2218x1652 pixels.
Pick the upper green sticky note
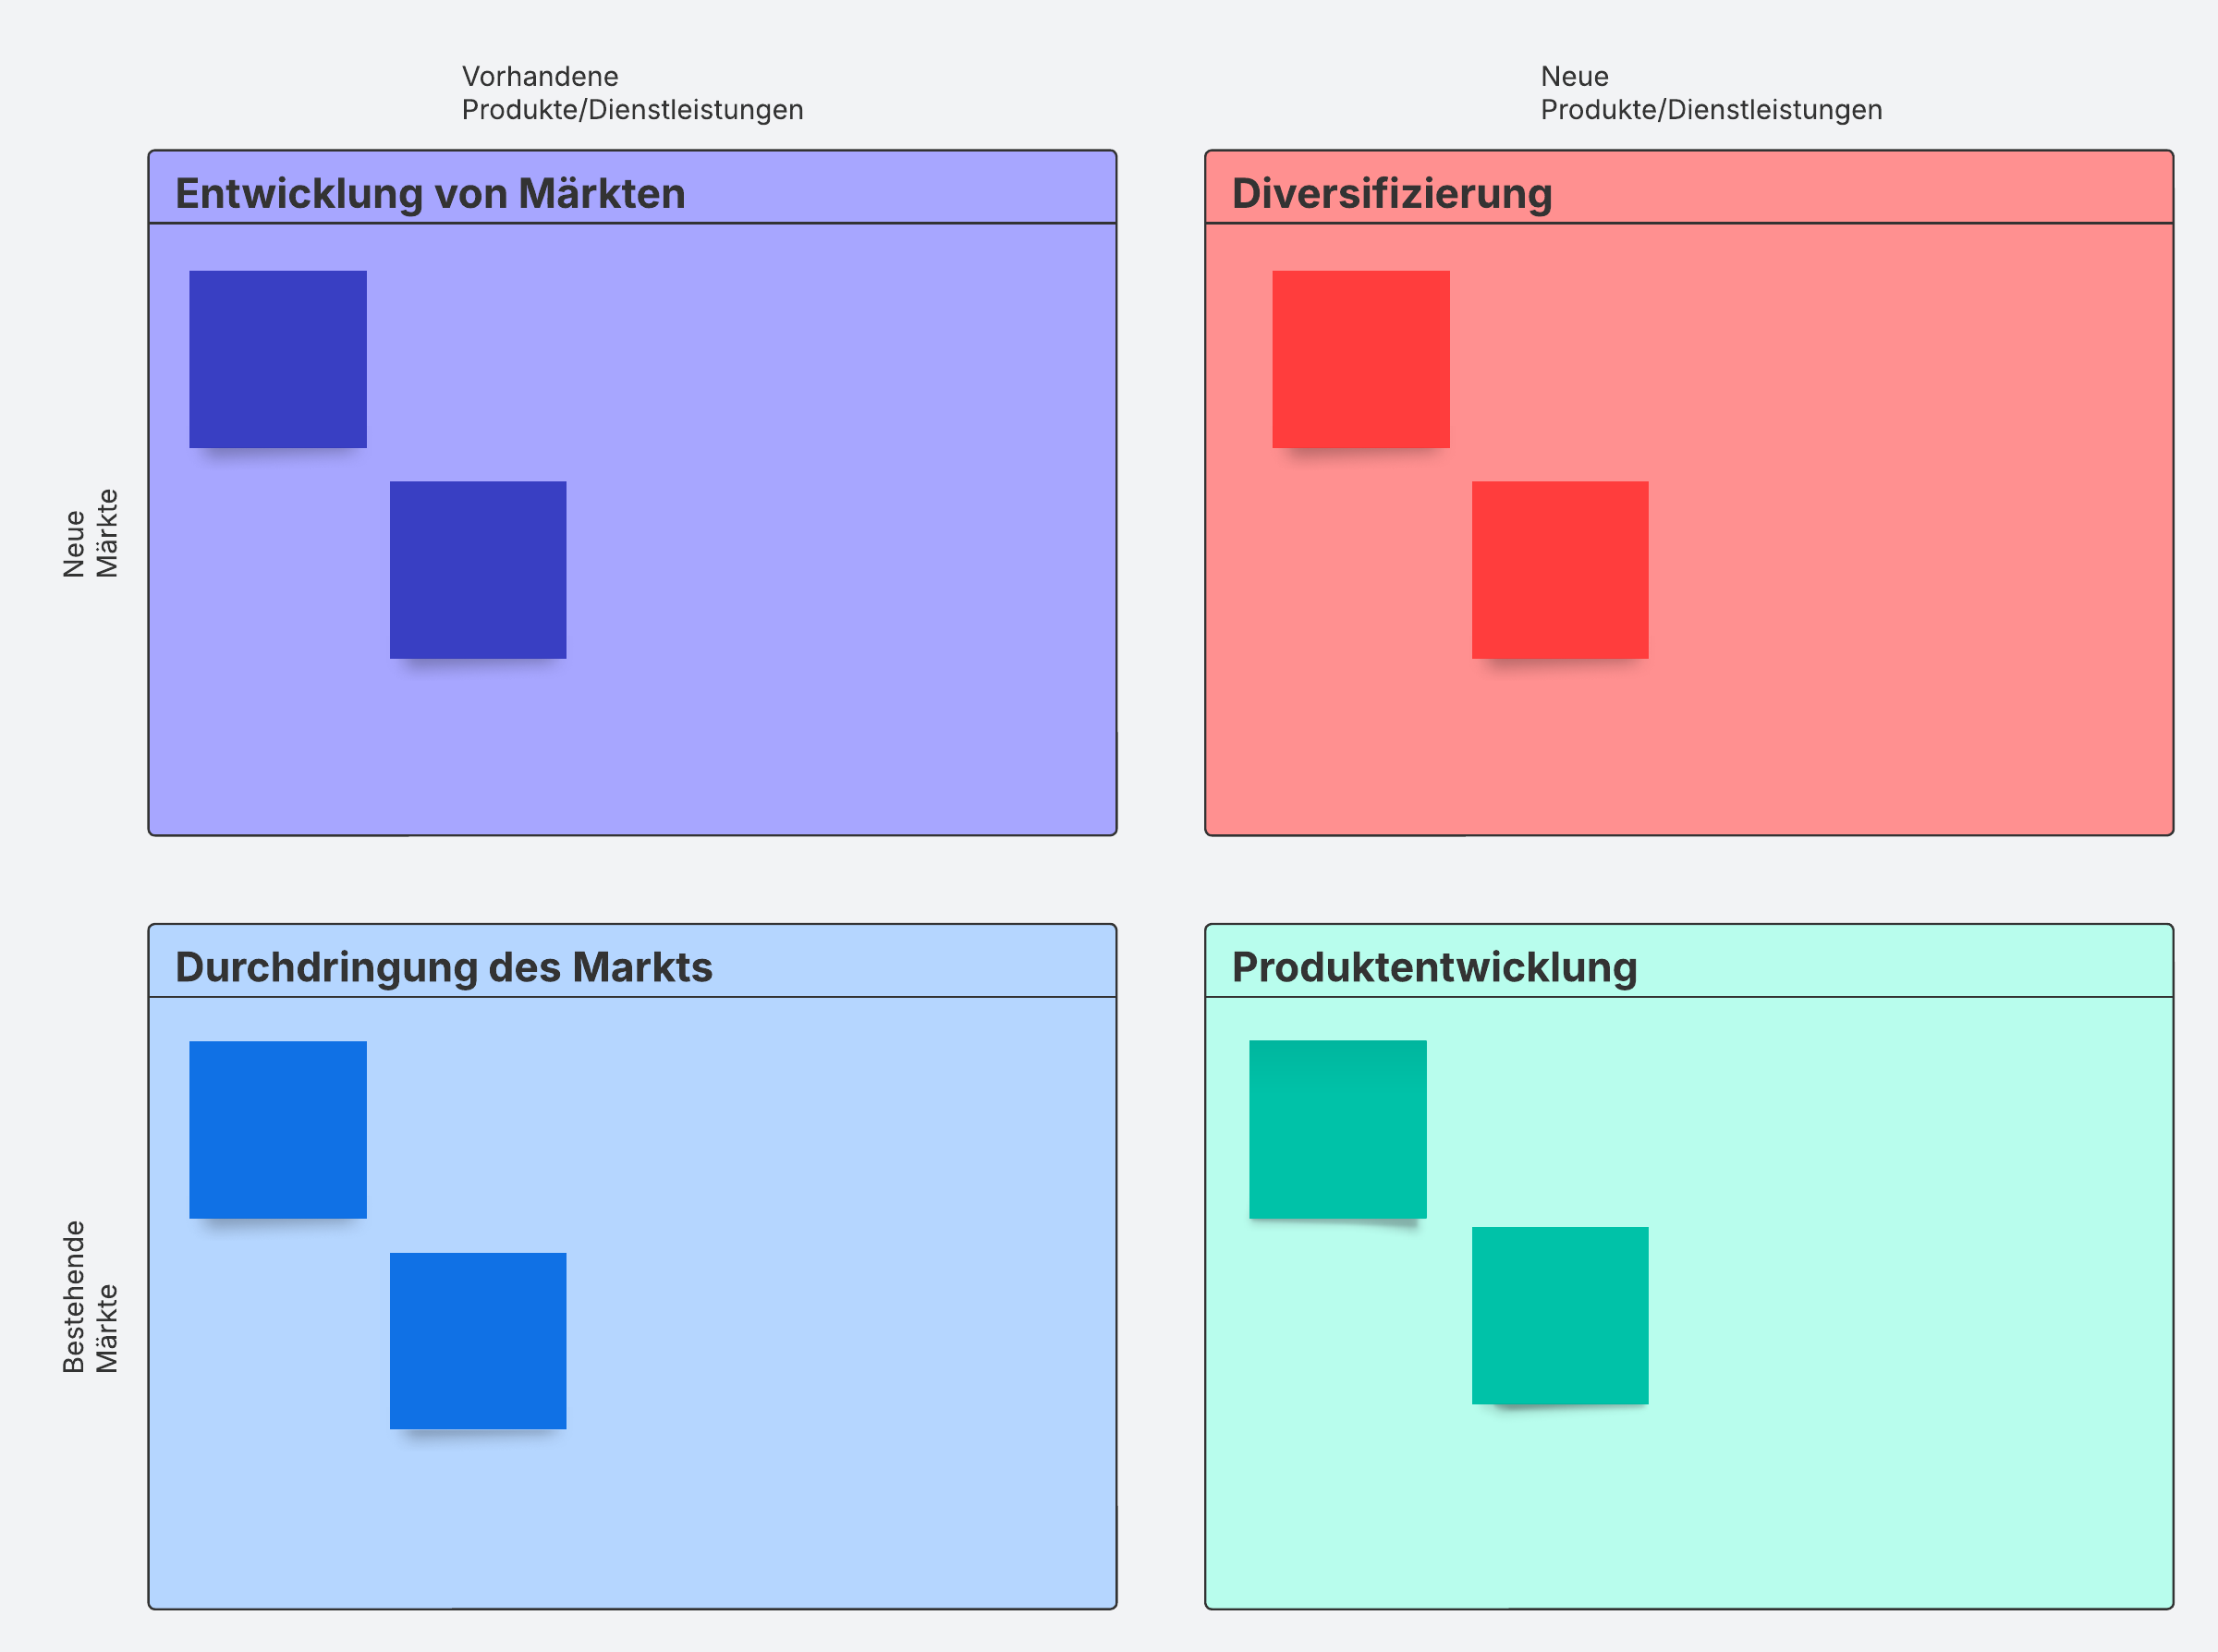pos(1337,1129)
